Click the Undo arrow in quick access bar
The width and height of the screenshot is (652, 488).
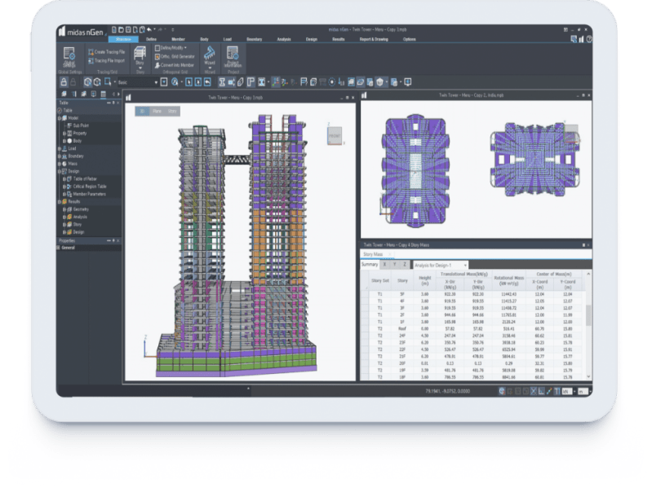pyautogui.click(x=149, y=30)
